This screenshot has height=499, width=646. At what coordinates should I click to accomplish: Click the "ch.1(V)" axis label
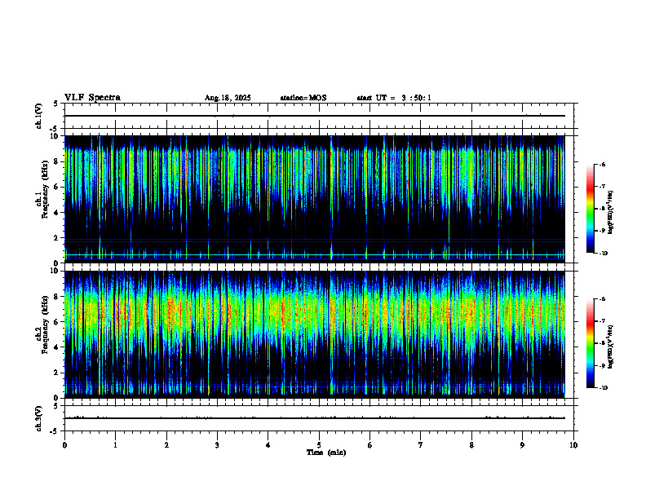[x=38, y=116]
